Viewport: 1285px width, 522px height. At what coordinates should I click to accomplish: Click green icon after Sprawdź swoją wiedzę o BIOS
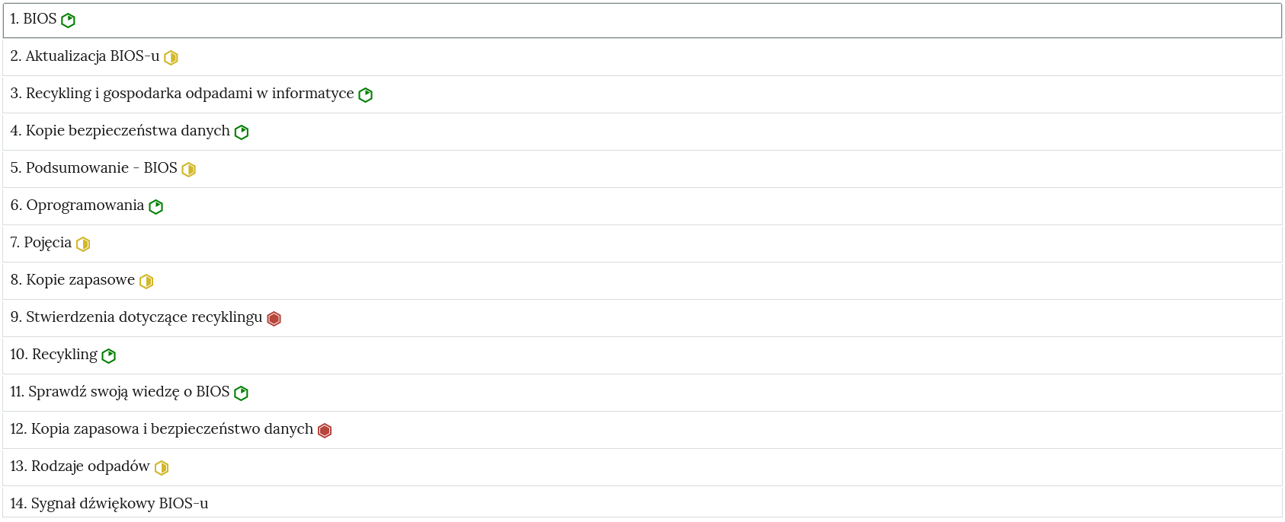point(242,393)
